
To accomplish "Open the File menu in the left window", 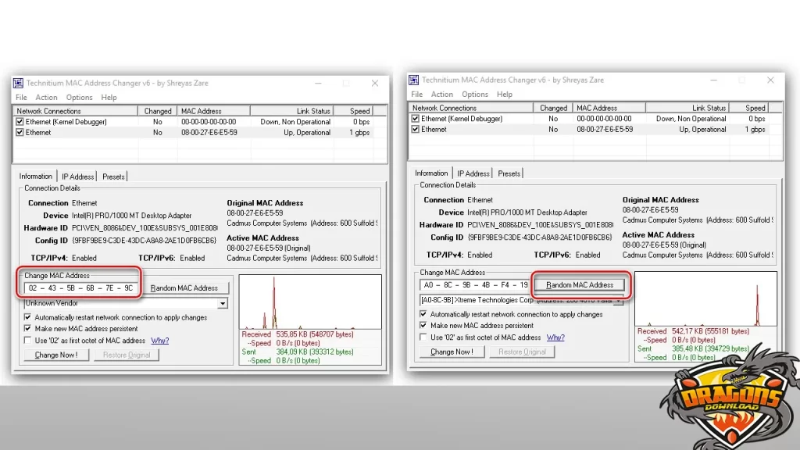I will point(21,97).
